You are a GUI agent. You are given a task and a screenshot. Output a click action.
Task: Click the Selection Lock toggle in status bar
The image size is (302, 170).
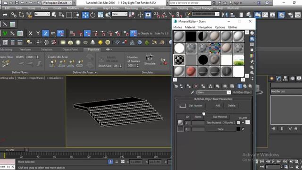[x=117, y=161]
